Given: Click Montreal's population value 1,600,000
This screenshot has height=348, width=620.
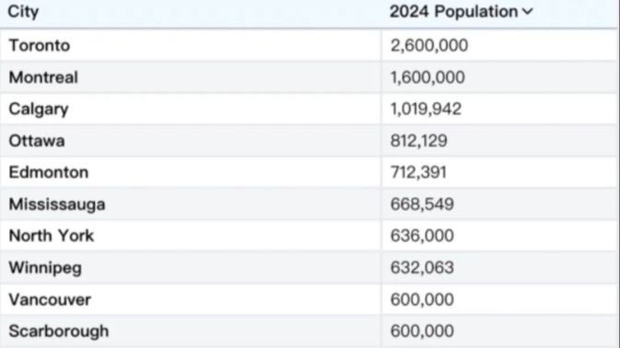Looking at the screenshot, I should [427, 77].
